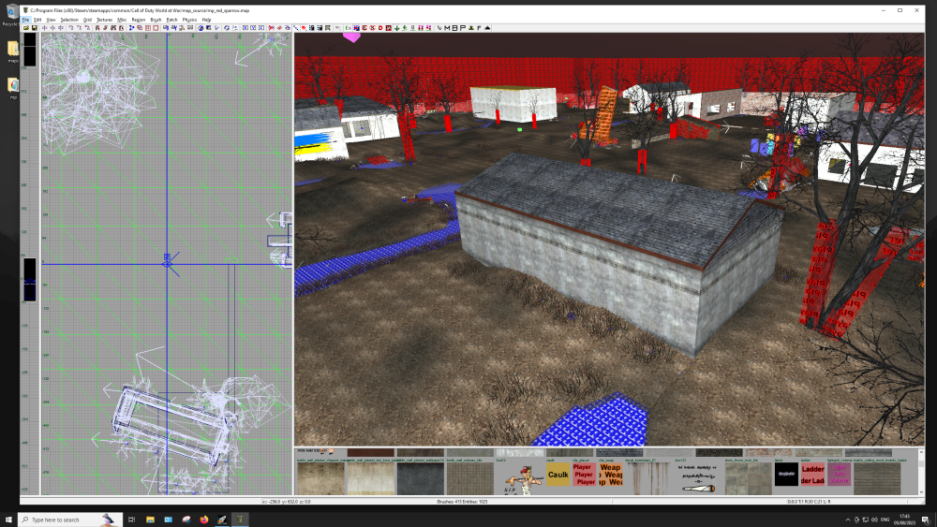Click the green 'Ex' toolbar icon
This screenshot has height=527, width=937.
349,27
